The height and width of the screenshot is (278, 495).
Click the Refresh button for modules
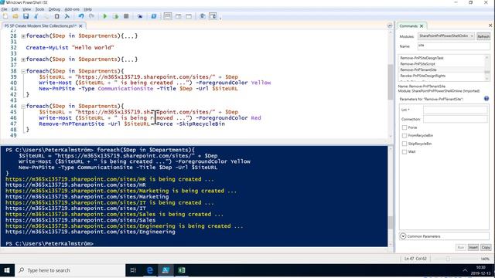483,36
